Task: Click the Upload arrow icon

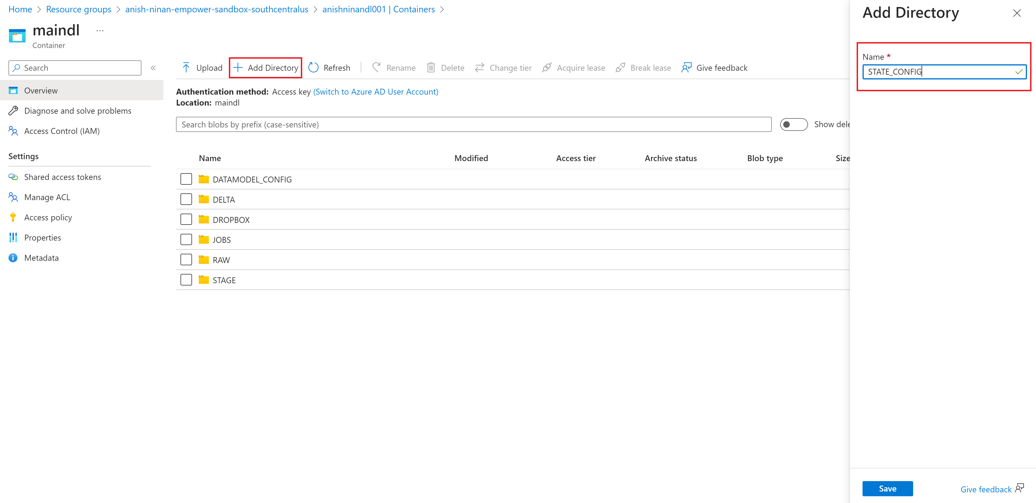Action: point(186,67)
